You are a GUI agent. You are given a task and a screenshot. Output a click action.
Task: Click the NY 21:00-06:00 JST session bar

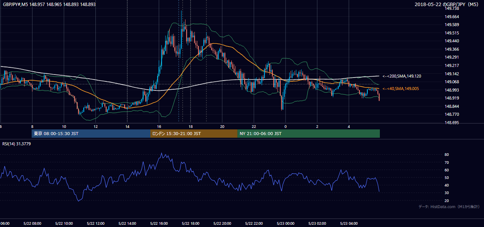[309, 134]
